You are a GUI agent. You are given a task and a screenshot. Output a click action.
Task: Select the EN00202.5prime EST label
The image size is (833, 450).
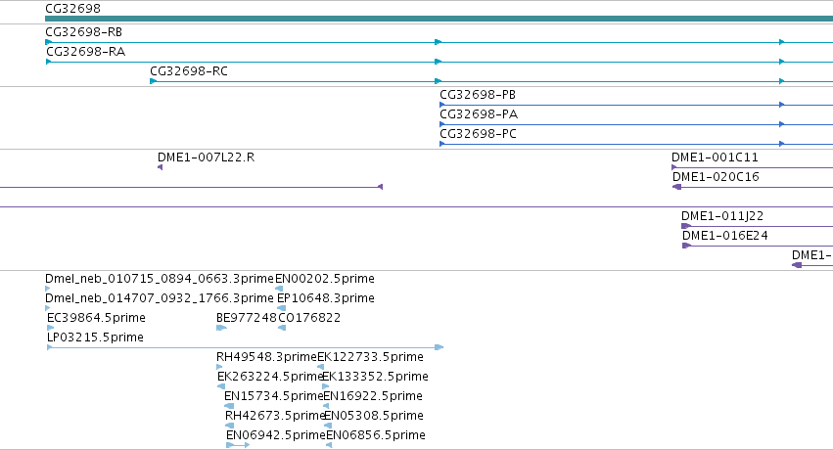[x=325, y=279]
